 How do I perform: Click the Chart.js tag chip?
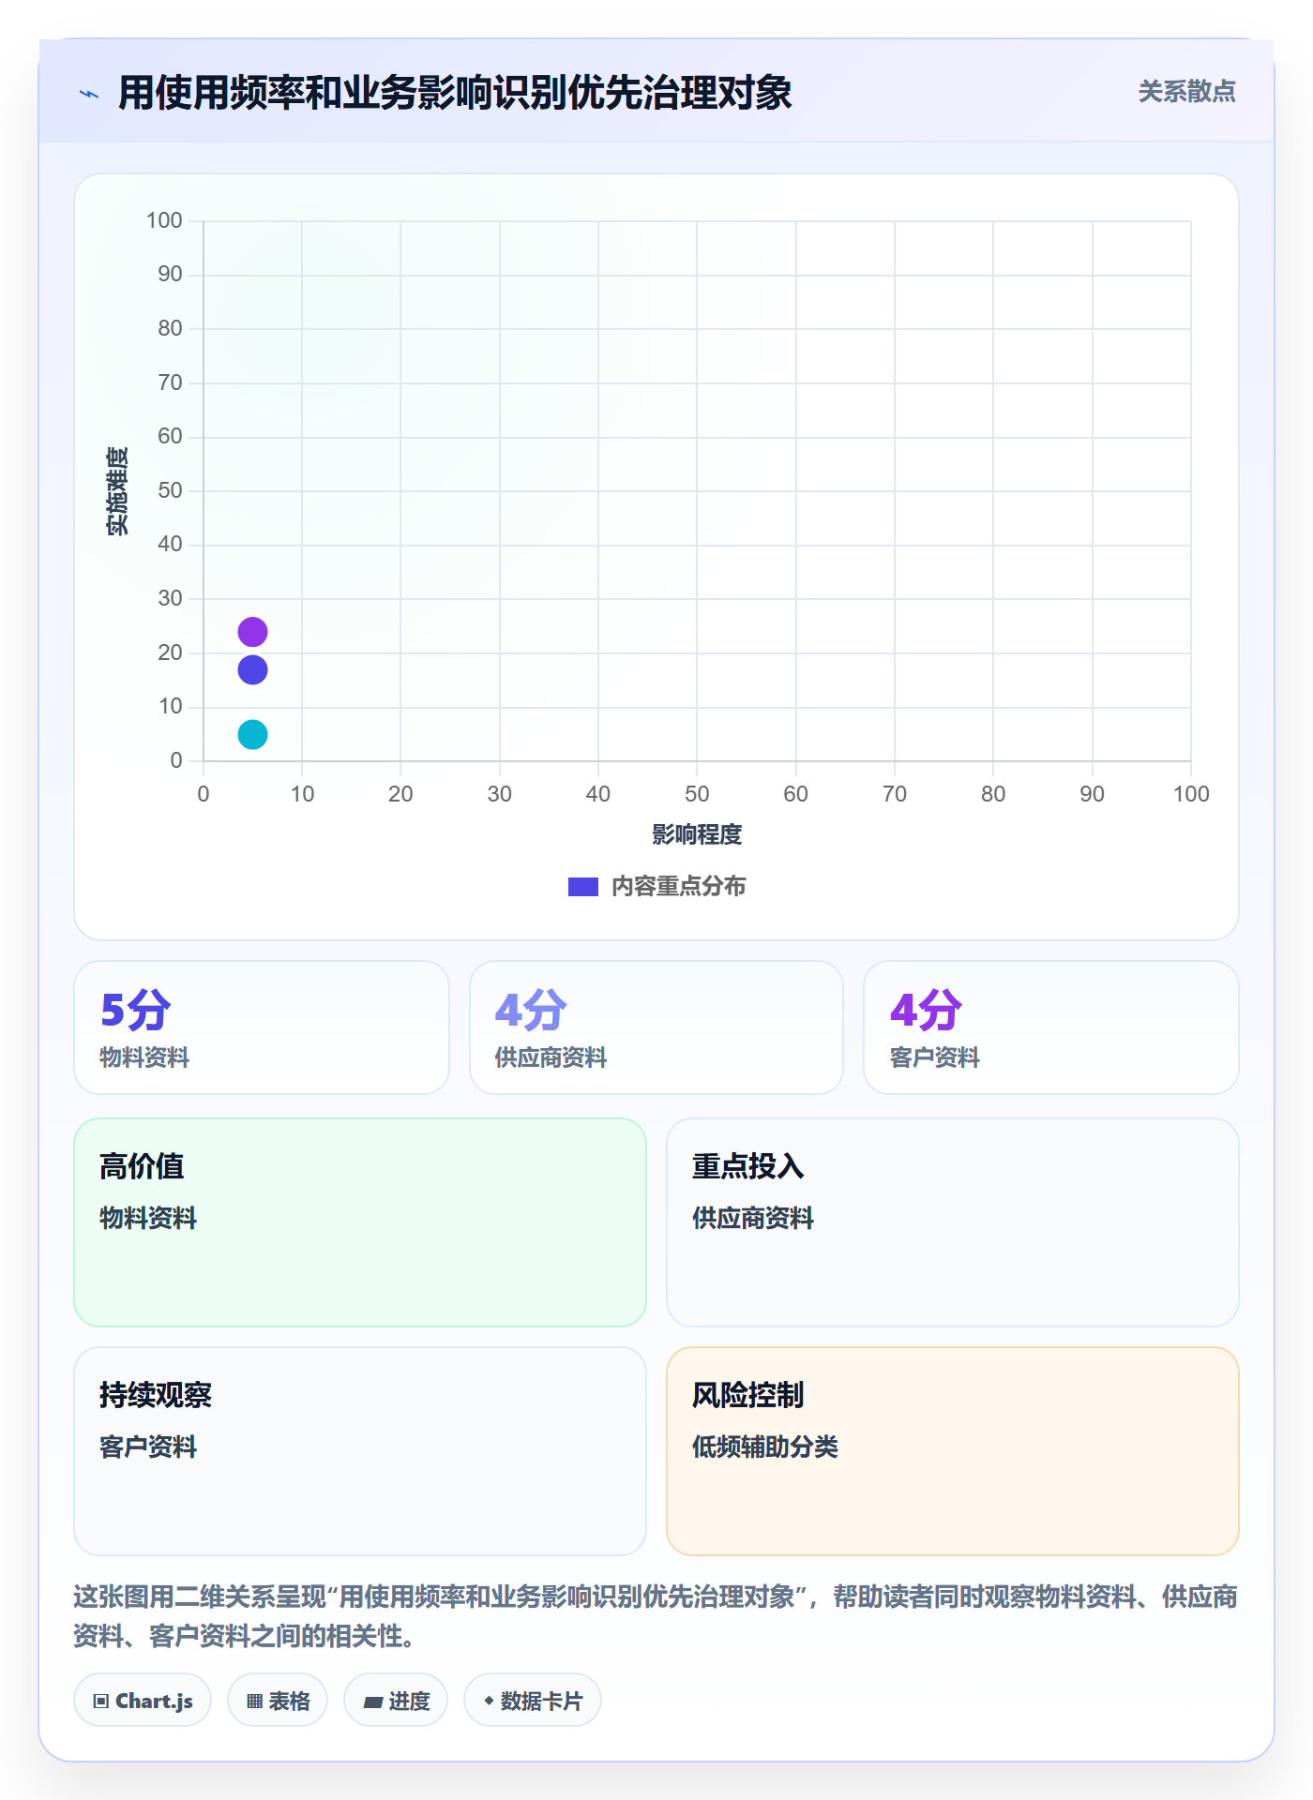pyautogui.click(x=143, y=1701)
